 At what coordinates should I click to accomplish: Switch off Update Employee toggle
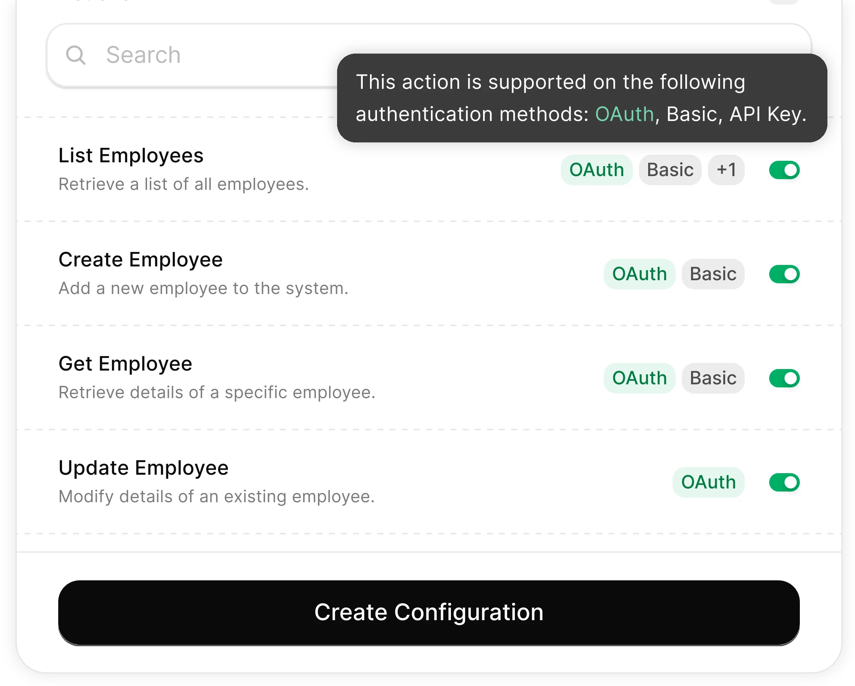(x=784, y=482)
